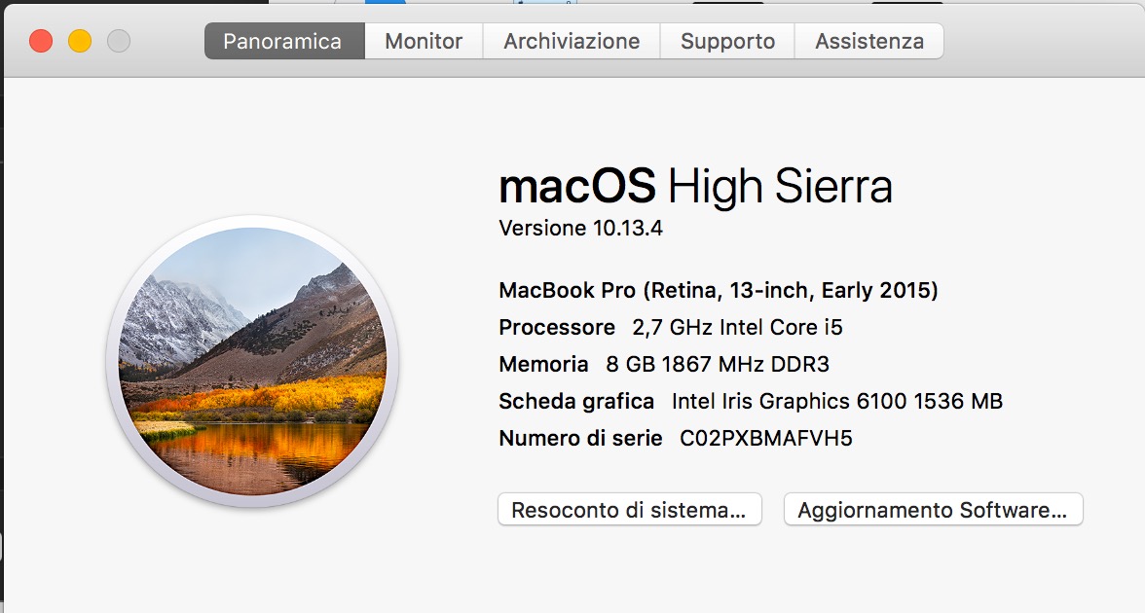Select the Archiviazione tab
1145x613 pixels.
click(x=572, y=41)
